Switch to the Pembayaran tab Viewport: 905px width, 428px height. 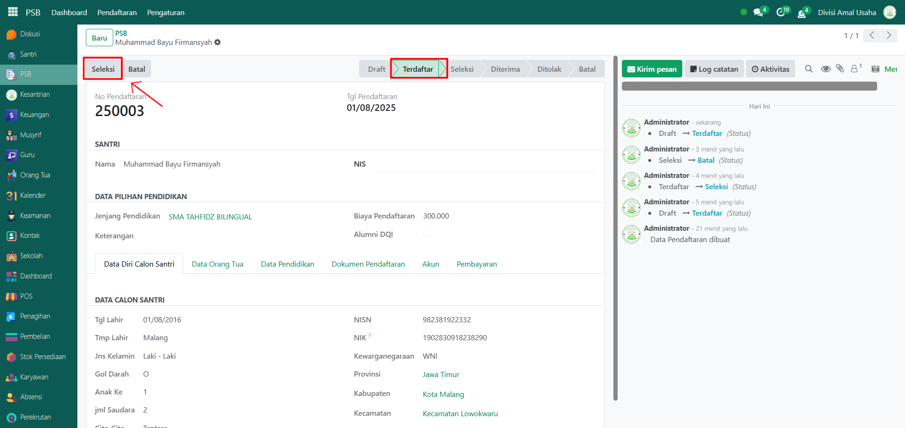click(477, 264)
